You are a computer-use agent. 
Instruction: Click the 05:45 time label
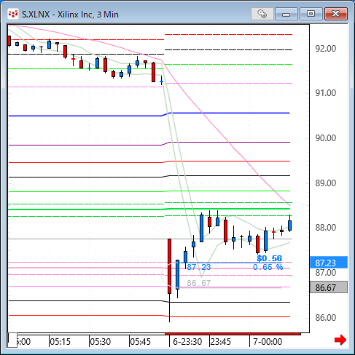click(x=141, y=342)
